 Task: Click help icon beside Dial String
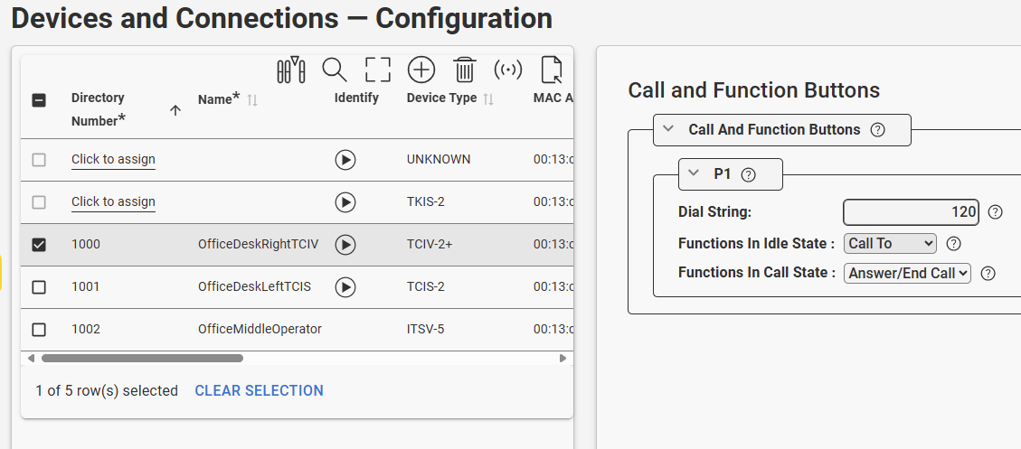(996, 212)
